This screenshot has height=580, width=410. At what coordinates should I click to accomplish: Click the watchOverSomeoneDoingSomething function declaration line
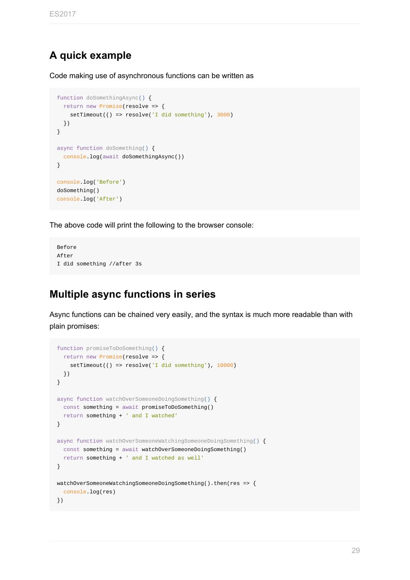137,399
